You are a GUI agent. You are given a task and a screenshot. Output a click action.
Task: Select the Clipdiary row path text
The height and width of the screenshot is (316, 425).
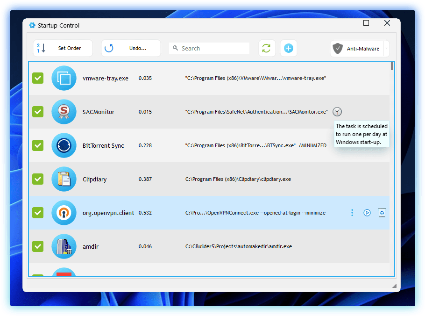click(238, 179)
